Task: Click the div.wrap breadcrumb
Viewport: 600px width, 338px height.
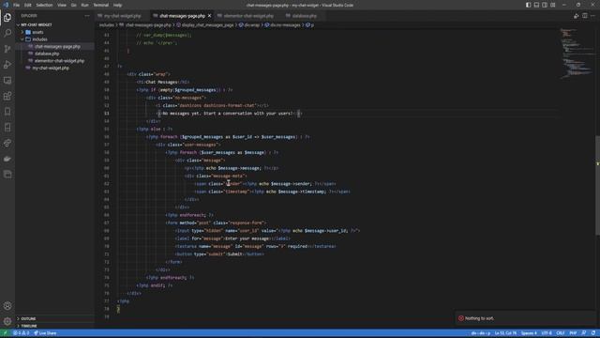Action: click(x=249, y=25)
